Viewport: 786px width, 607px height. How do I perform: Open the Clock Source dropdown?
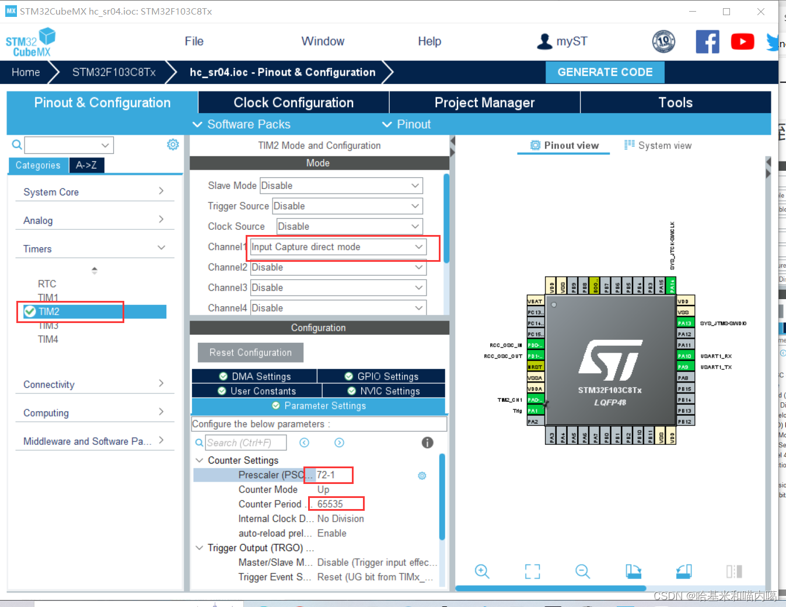point(350,226)
